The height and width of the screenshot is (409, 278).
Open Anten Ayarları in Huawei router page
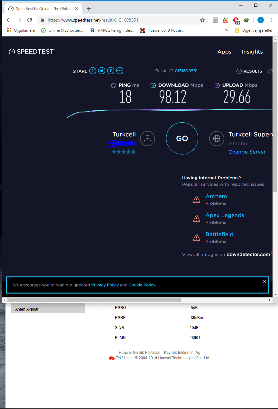tap(48, 309)
